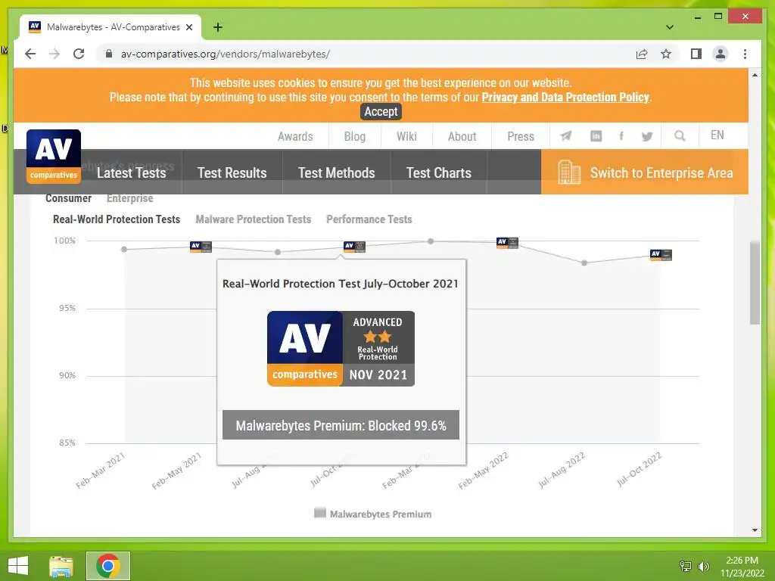Open File Explorer from the taskbar
Image resolution: width=775 pixels, height=581 pixels.
click(x=61, y=566)
